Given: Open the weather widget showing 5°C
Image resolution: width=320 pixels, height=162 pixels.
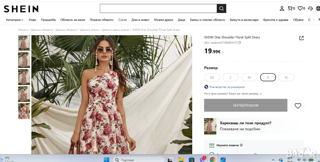Looking at the screenshot, I should (7, 159).
